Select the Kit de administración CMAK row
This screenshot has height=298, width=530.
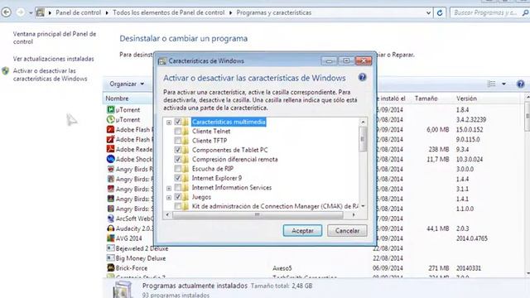point(275,206)
